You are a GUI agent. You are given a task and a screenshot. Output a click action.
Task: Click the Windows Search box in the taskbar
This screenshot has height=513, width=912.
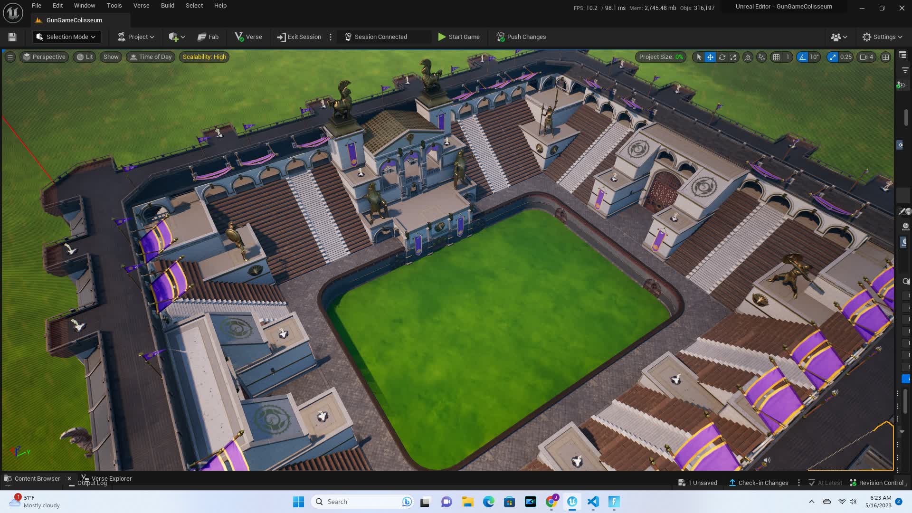click(362, 501)
